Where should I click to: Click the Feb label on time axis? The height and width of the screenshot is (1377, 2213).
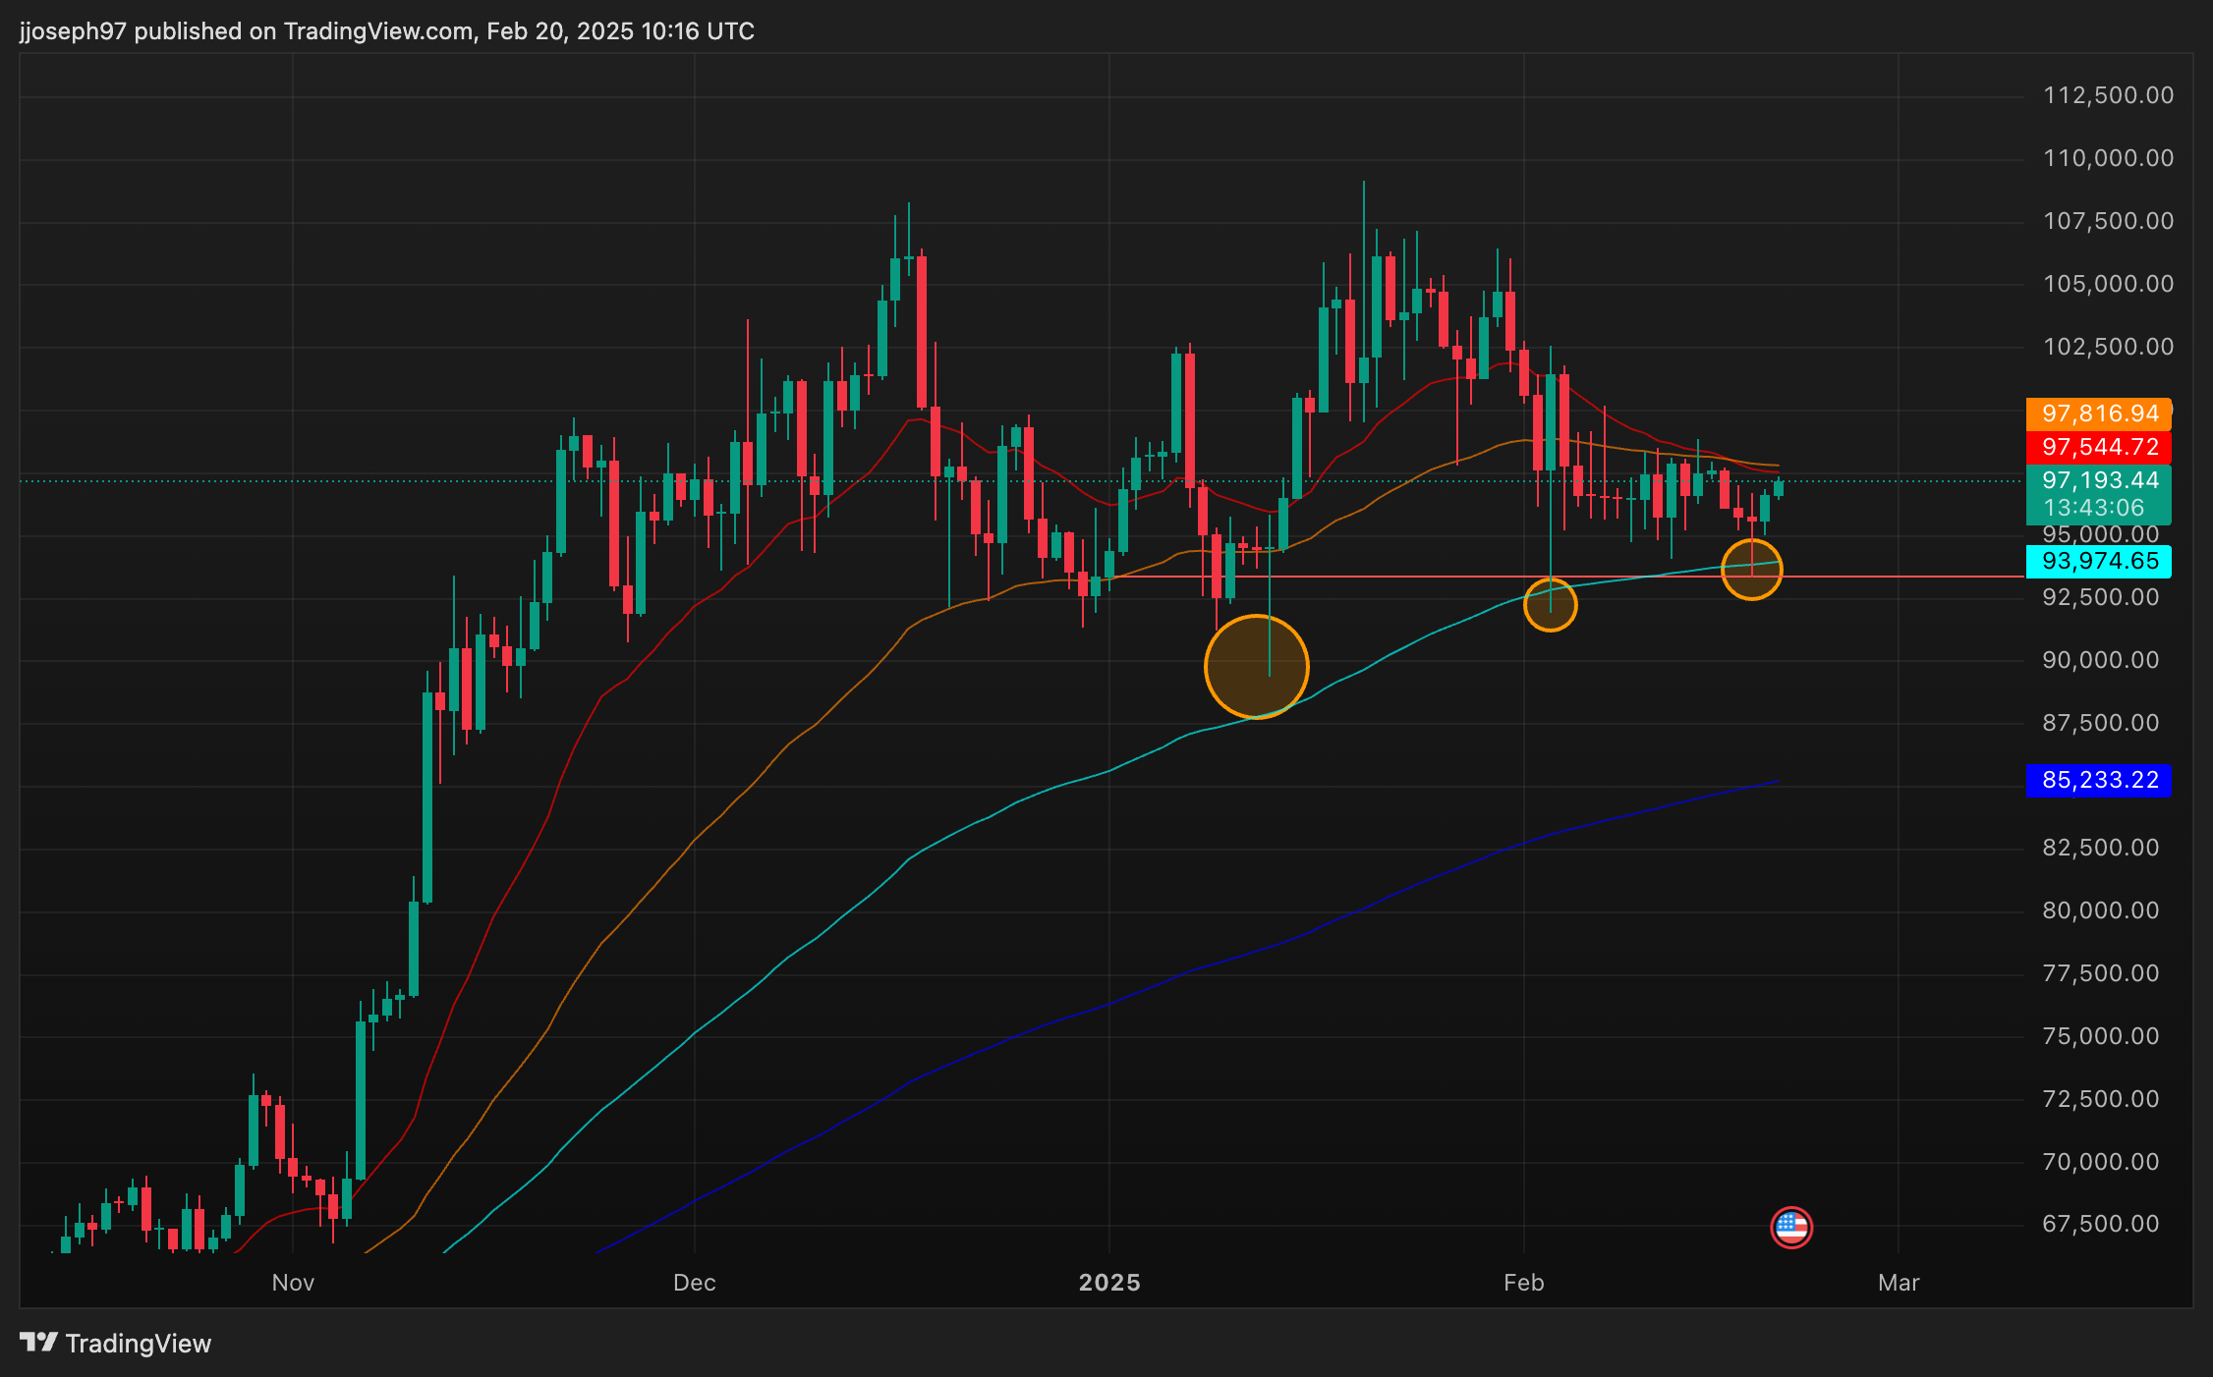[1523, 1283]
